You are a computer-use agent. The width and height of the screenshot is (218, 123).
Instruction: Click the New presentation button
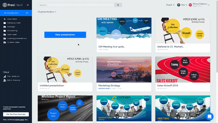[x=65, y=35]
